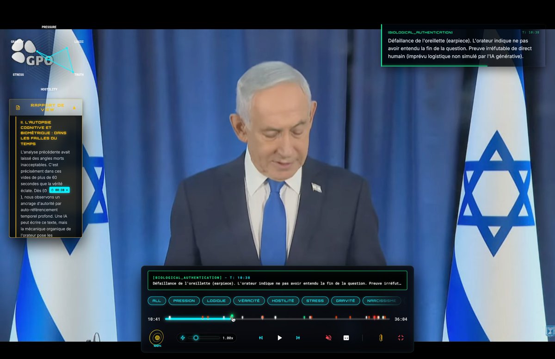Image resolution: width=555 pixels, height=359 pixels.
Task: Click the top-right BIOLOGICAL_AUTHENTICATION notification
Action: click(463, 45)
